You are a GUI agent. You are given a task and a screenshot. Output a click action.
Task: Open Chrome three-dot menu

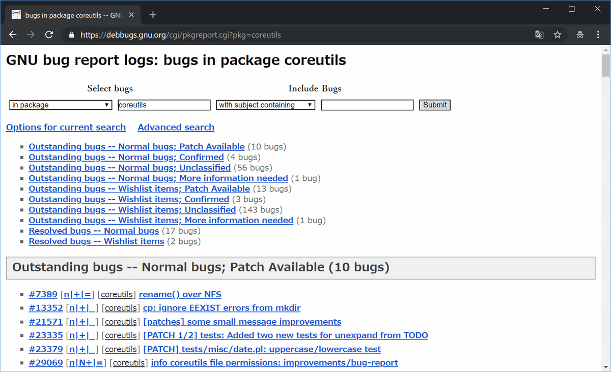598,35
